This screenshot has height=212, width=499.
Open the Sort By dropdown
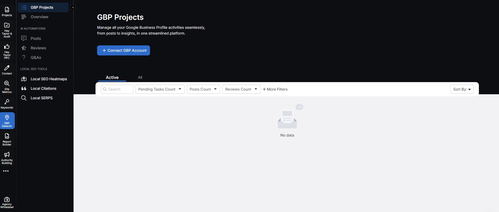tap(462, 89)
